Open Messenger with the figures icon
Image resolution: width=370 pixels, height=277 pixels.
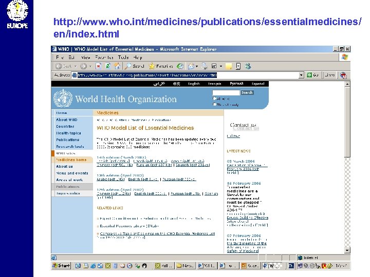pyautogui.click(x=248, y=66)
